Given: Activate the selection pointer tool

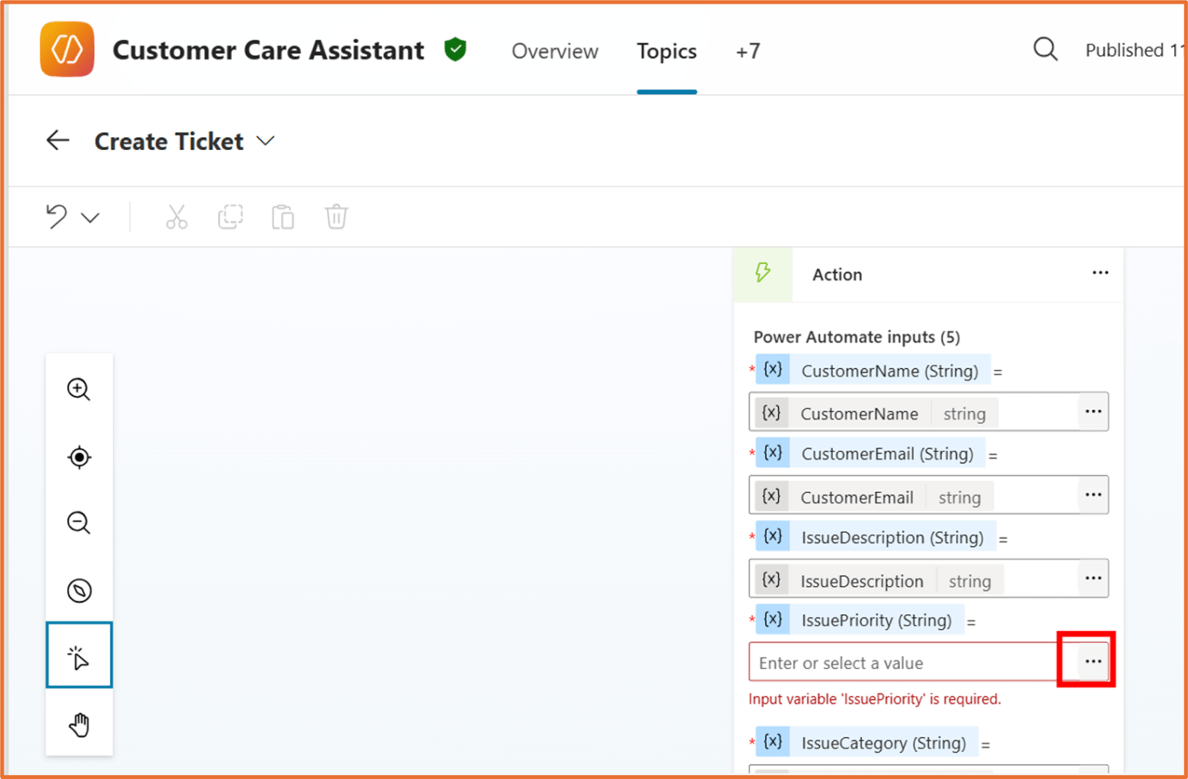Looking at the screenshot, I should (78, 658).
